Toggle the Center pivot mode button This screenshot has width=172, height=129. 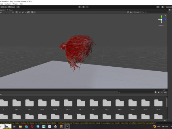(x=4, y=7)
